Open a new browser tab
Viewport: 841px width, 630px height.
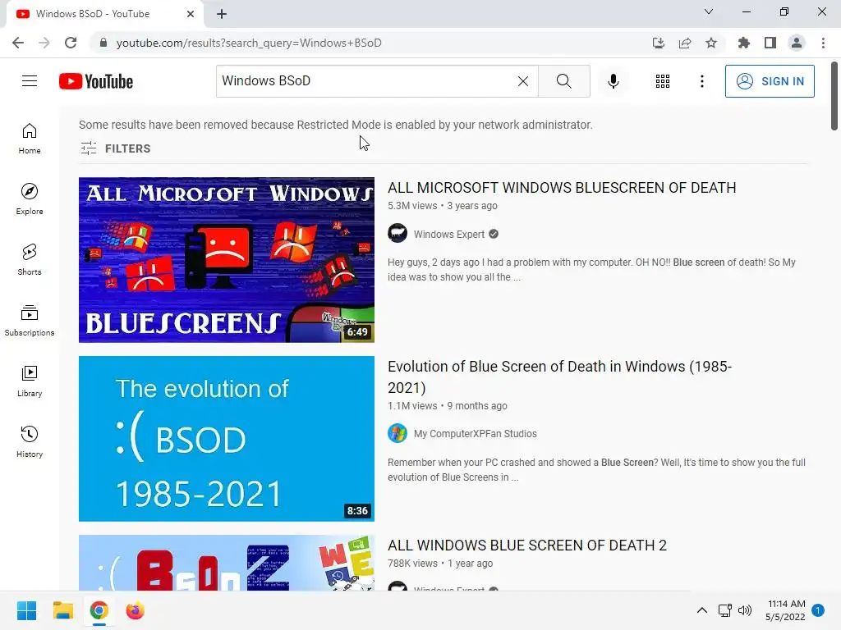(x=222, y=14)
